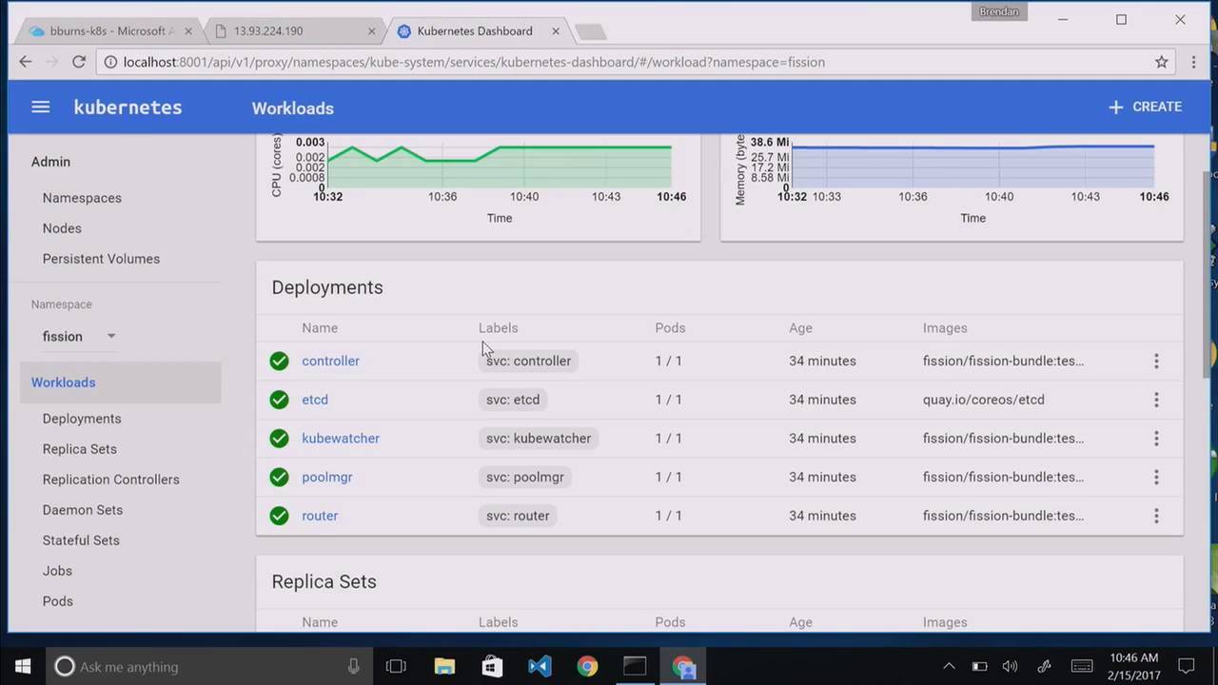Open the poolmgr deployment link

tap(327, 477)
